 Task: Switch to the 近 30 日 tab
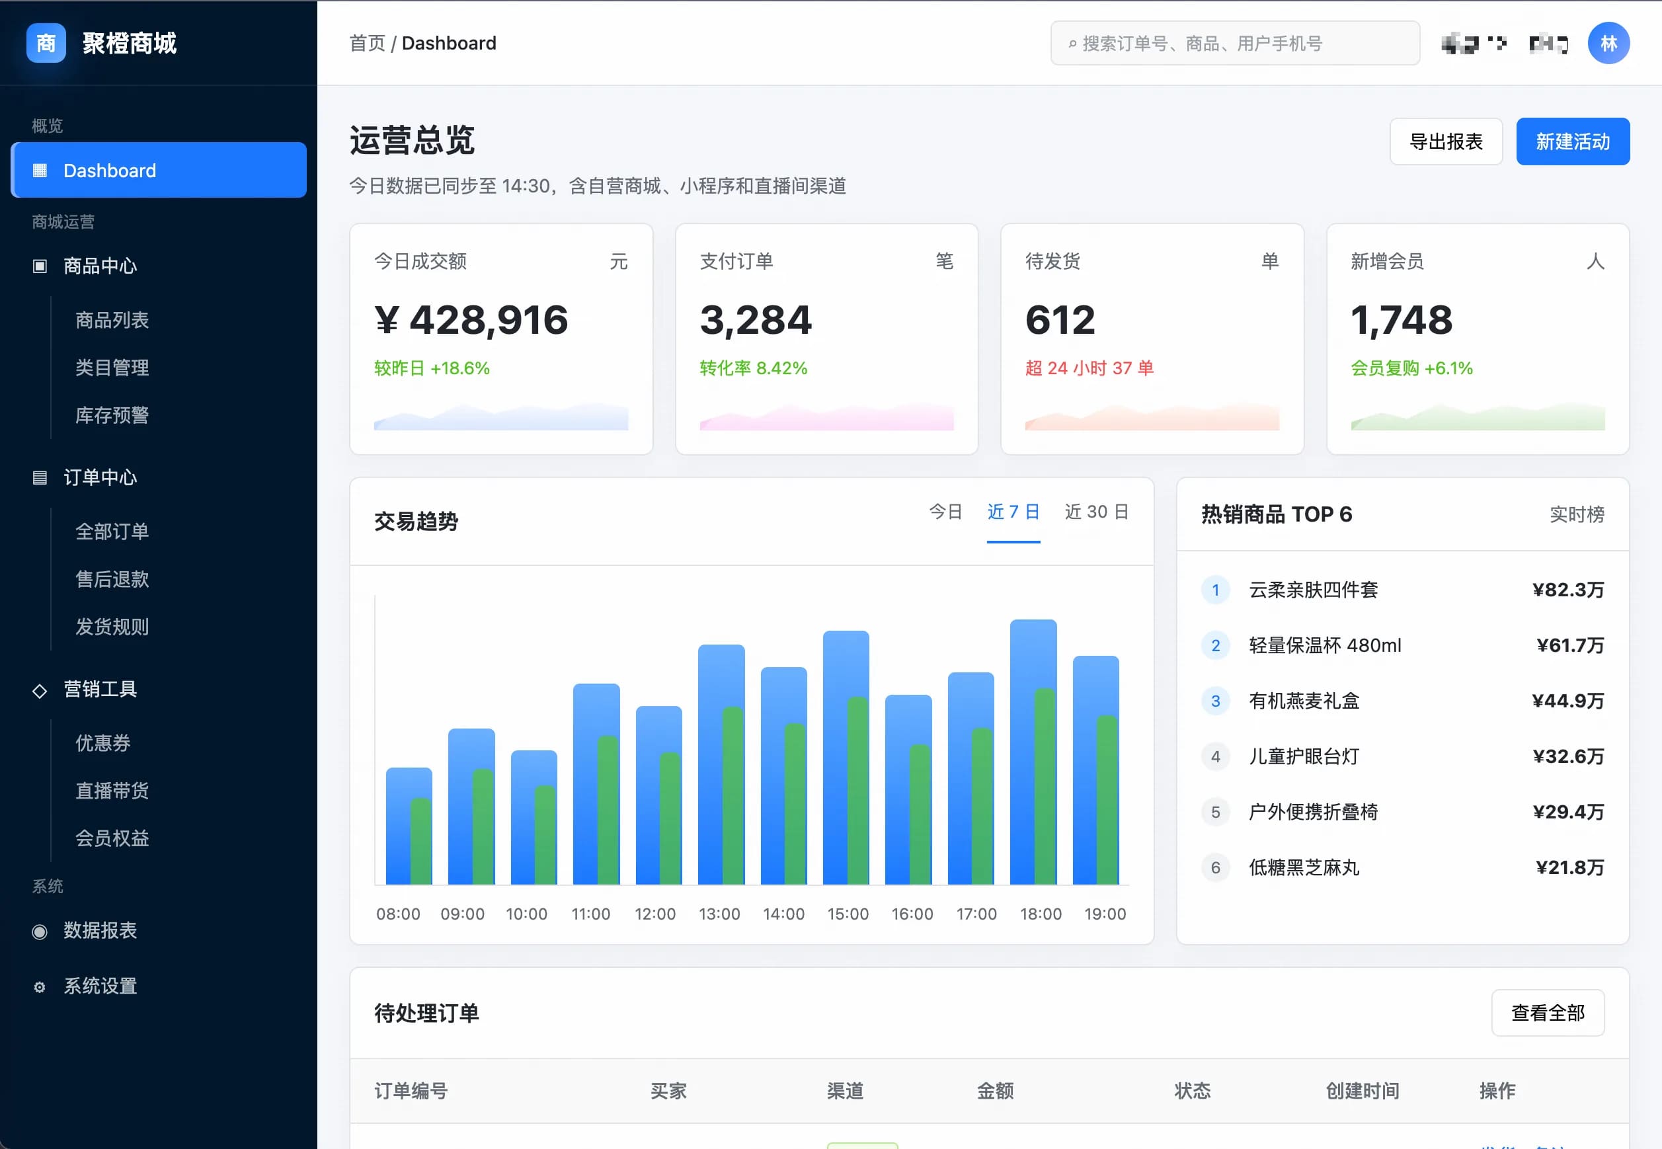click(x=1096, y=512)
